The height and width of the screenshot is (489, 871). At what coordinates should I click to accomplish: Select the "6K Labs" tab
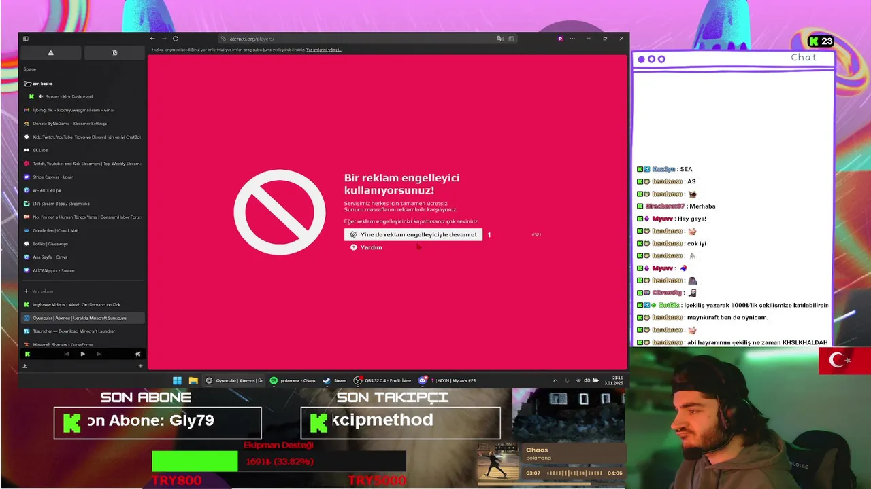[83, 150]
